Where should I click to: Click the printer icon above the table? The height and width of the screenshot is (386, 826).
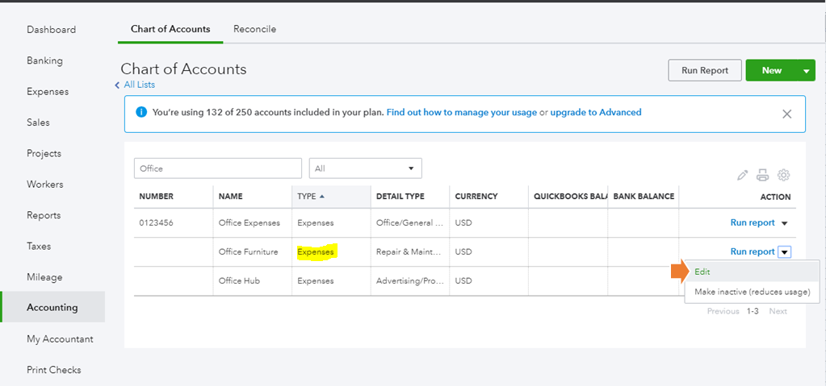pyautogui.click(x=763, y=176)
